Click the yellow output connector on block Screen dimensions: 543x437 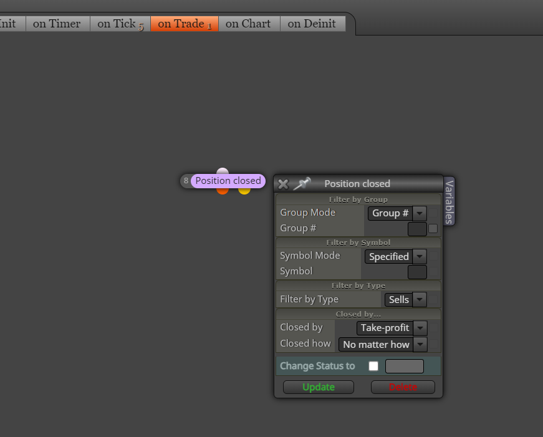244,191
